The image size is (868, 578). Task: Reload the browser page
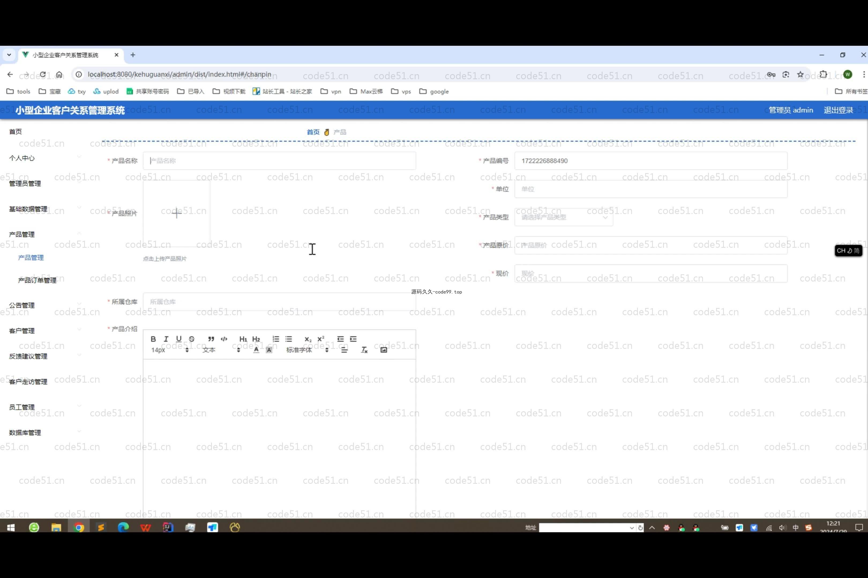pyautogui.click(x=43, y=74)
